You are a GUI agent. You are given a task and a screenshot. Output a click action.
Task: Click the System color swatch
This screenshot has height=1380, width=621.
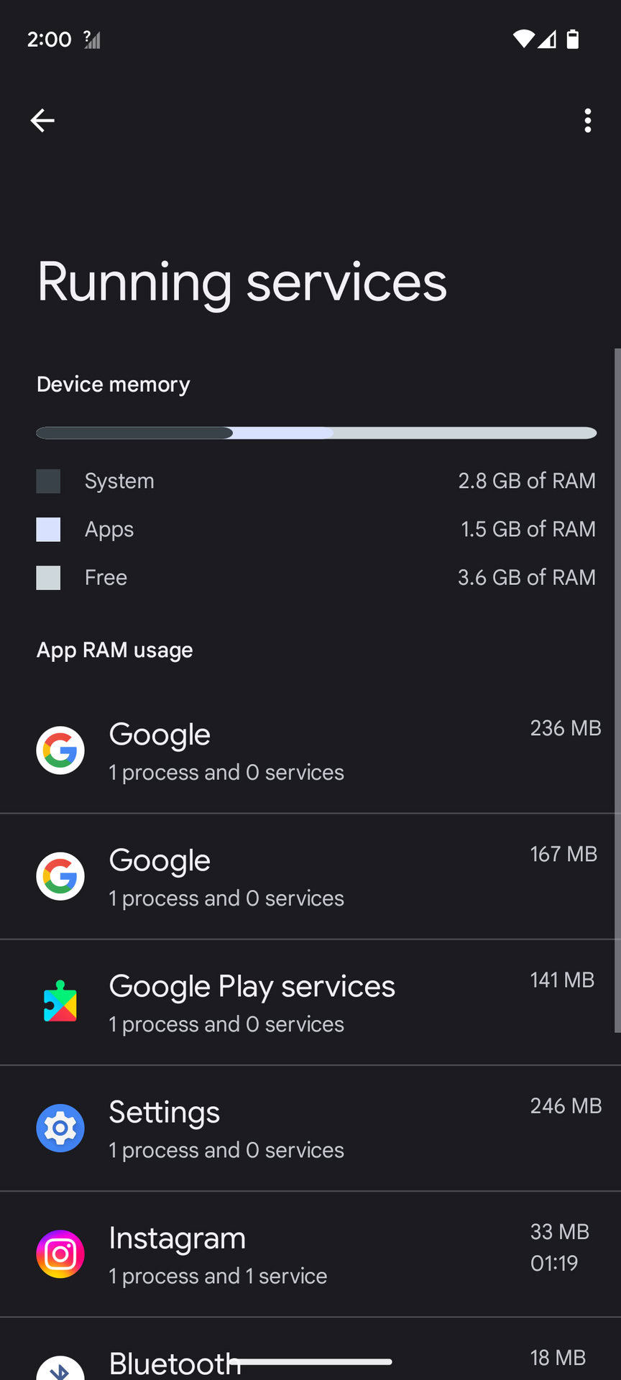48,481
